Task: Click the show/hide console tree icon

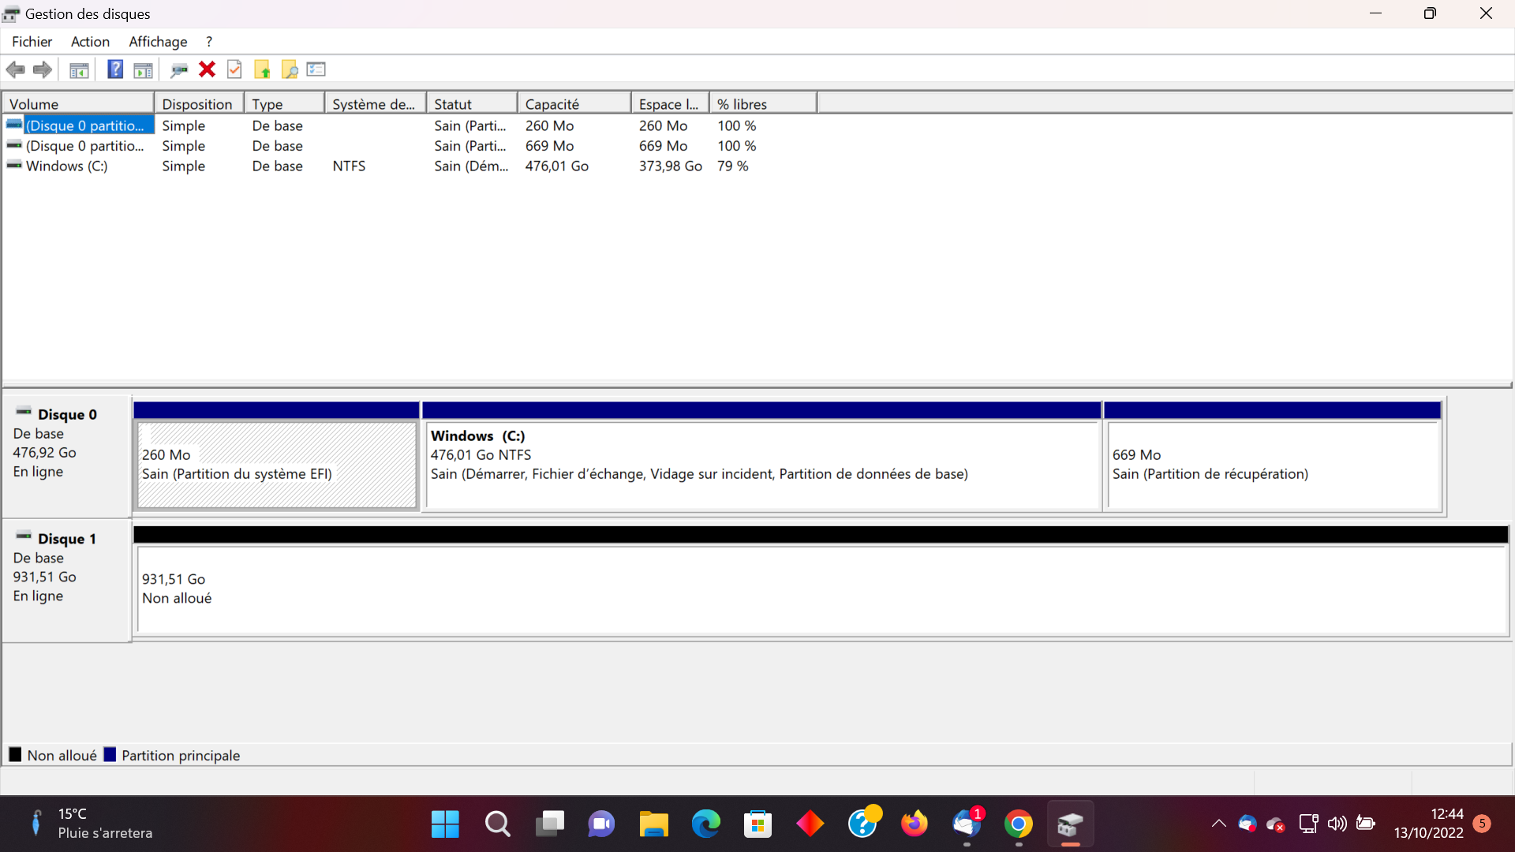Action: [79, 69]
